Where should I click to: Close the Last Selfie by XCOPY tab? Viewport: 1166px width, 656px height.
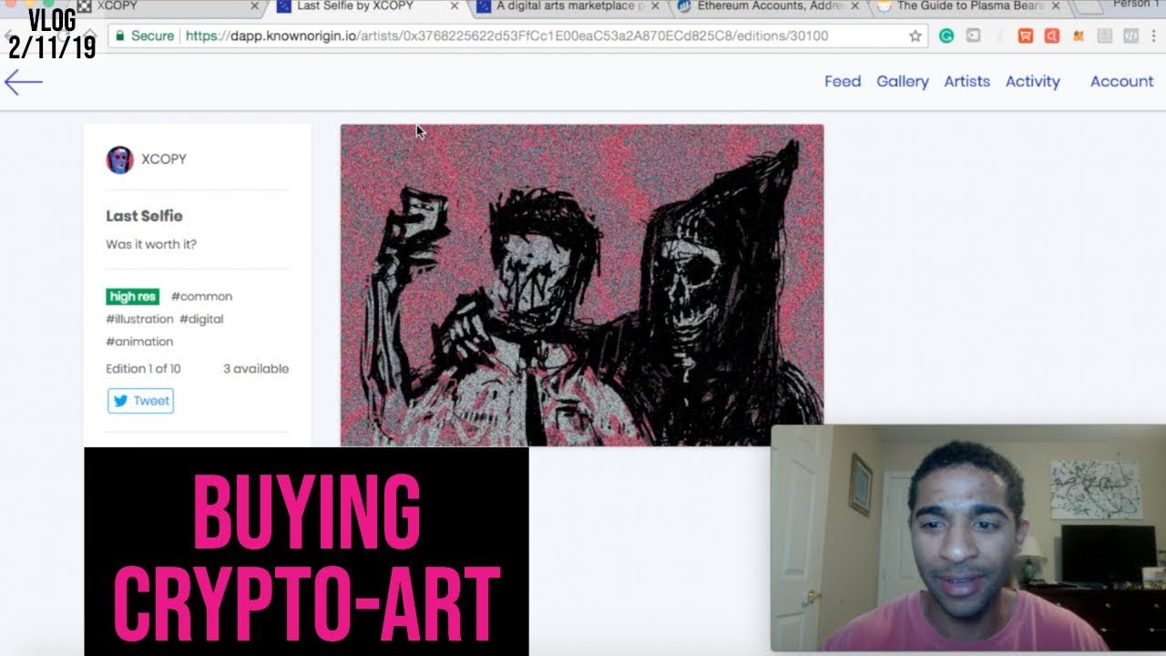tap(454, 6)
